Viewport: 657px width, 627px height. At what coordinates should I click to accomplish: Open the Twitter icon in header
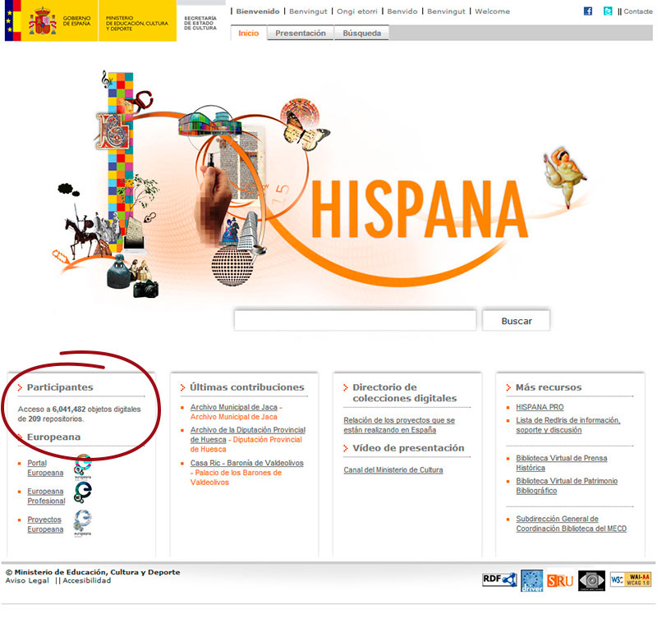(x=608, y=11)
